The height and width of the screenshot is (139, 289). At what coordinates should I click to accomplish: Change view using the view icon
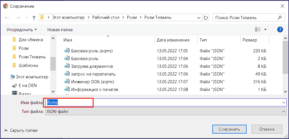[258, 29]
